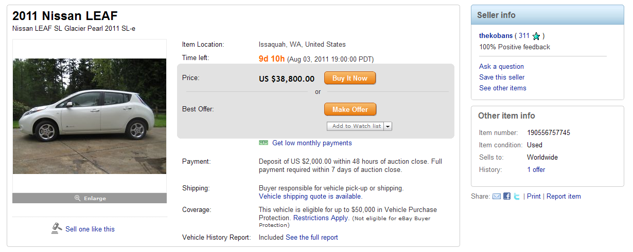Click the white Nissan LEAF photo thumbnail
633x252 pixels.
click(90, 116)
